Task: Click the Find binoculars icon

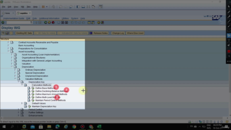Action: coord(62,22)
